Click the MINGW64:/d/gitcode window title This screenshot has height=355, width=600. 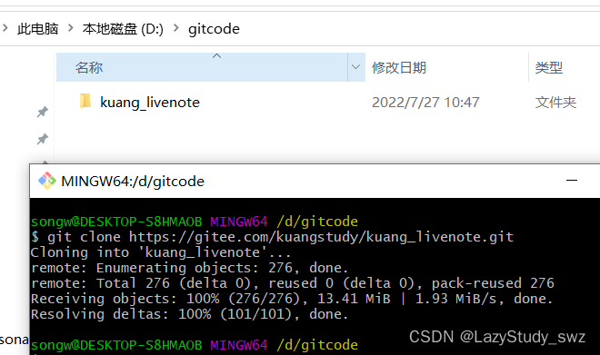133,181
